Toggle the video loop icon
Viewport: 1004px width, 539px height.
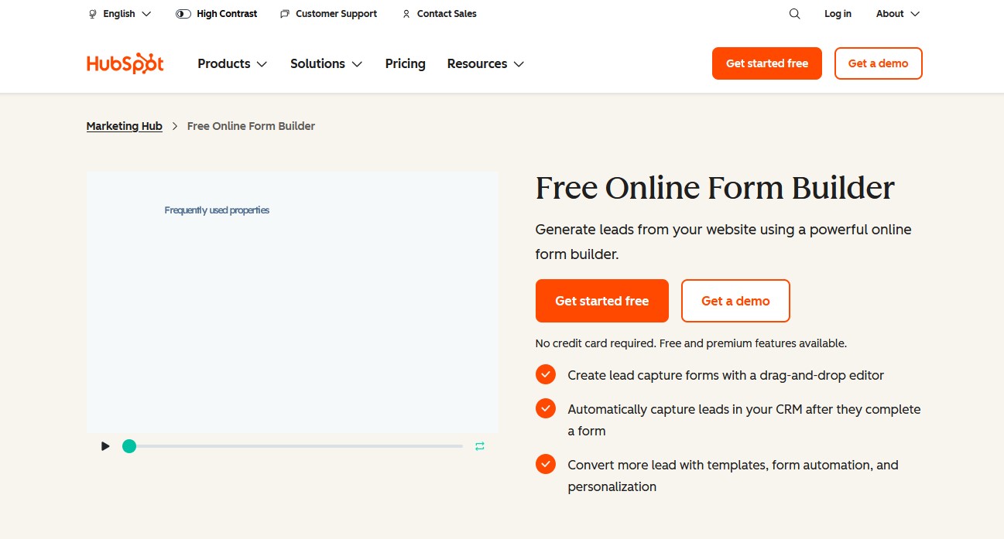click(480, 446)
